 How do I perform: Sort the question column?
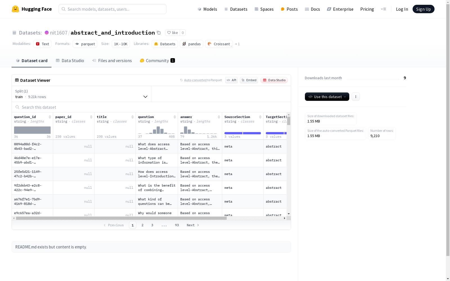175,117
